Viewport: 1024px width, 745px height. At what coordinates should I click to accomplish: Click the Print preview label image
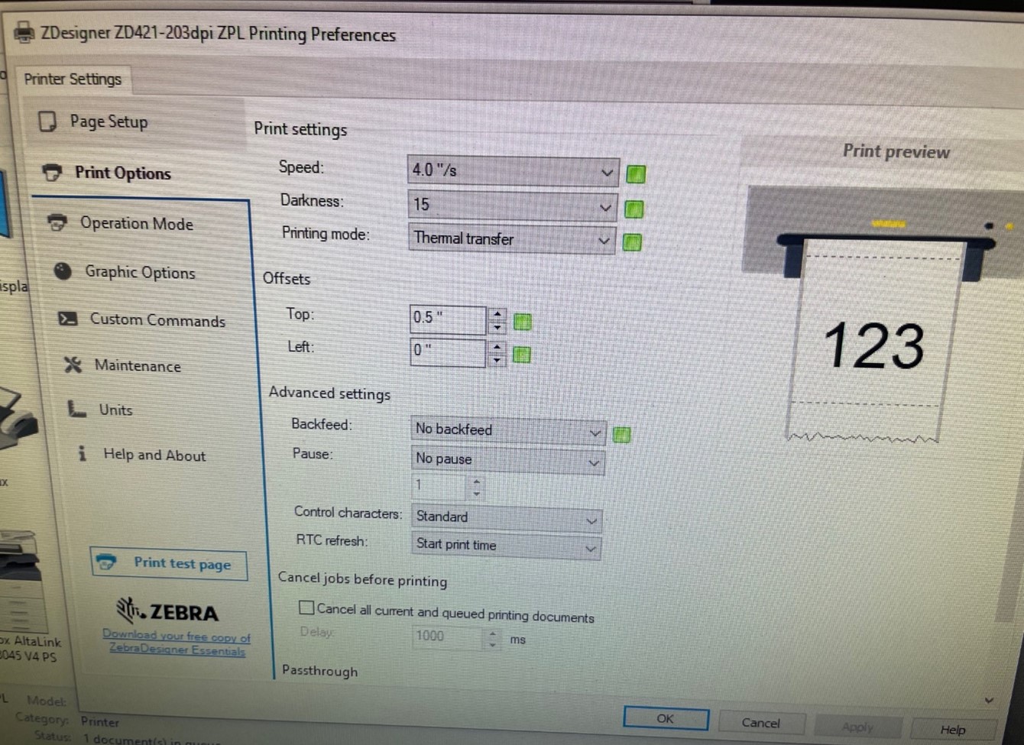(x=874, y=342)
